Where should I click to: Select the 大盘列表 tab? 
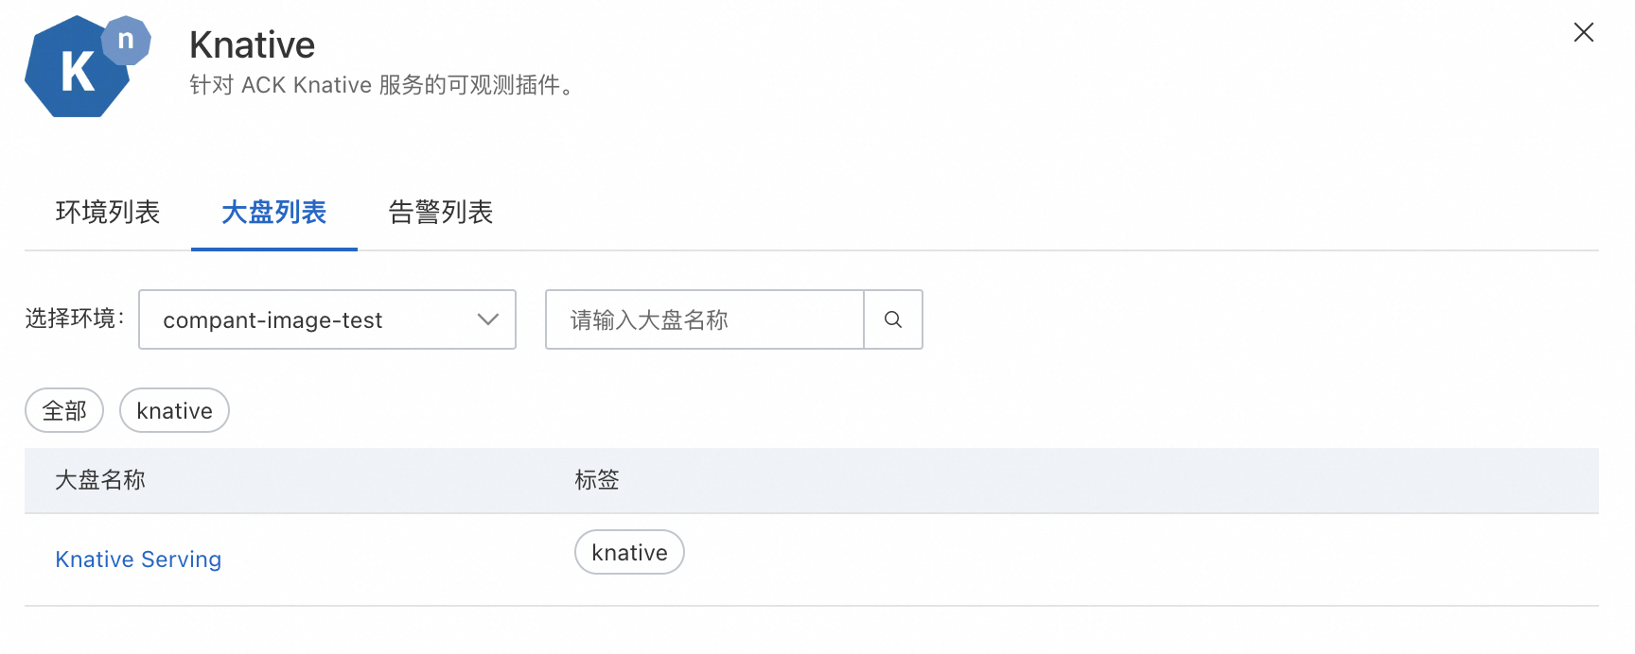[273, 213]
